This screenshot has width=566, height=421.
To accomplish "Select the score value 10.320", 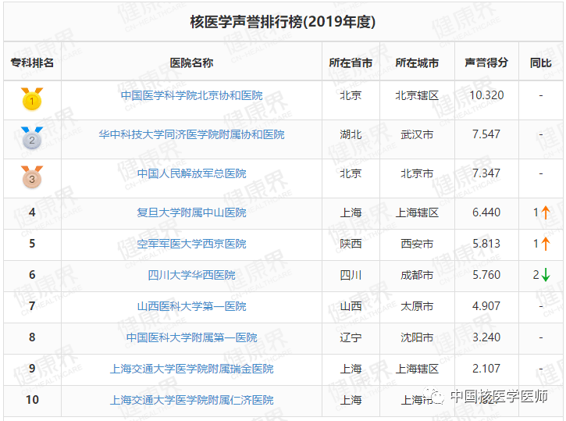I will (486, 95).
